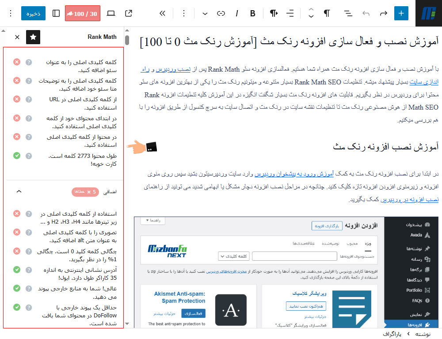Viewport: 442px width, 339px height.
Task: Click the ذخیره save button
Action: pos(33,13)
